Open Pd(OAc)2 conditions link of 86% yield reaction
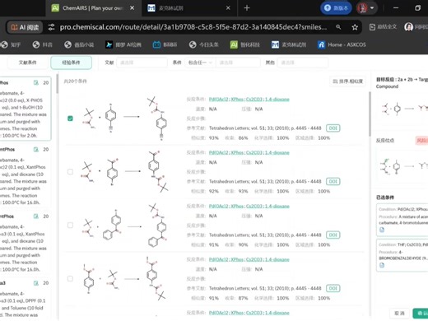Image resolution: width=428 pixels, height=321 pixels. [249, 99]
